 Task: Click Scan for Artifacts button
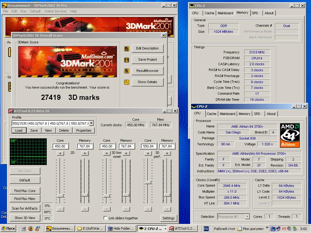pos(25,208)
